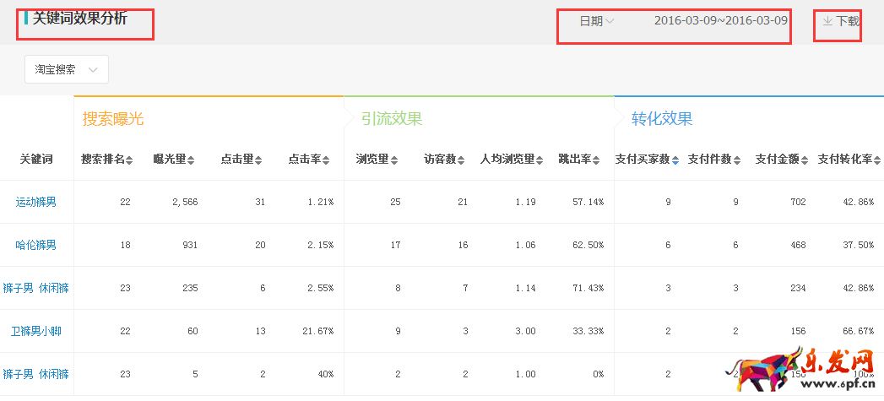This screenshot has width=884, height=401.
Task: Sort by 支付转化率 column arrows
Action: point(878,160)
